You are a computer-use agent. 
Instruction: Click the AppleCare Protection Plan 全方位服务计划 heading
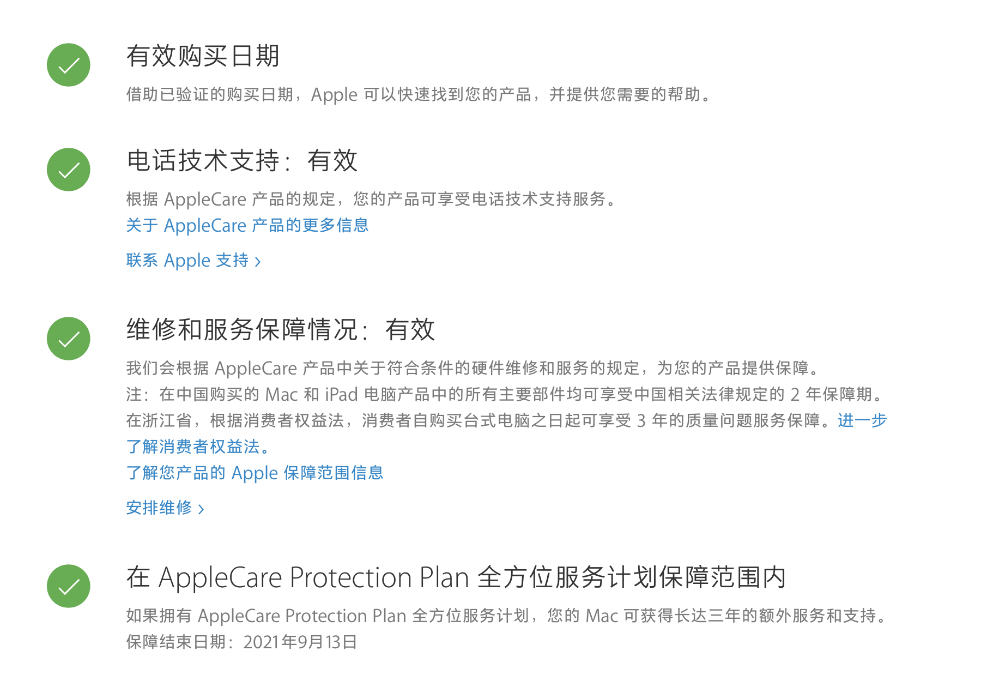[x=456, y=577]
